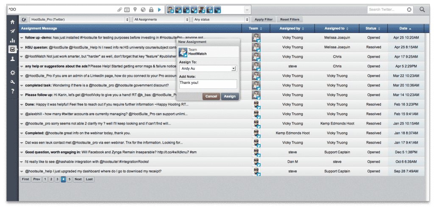Open the Publisher paper plane icon
The height and width of the screenshot is (208, 434).
pyautogui.click(x=12, y=31)
